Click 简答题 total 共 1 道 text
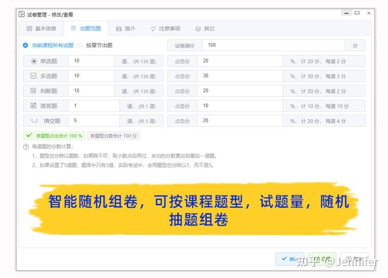The image size is (388, 278). point(147,107)
